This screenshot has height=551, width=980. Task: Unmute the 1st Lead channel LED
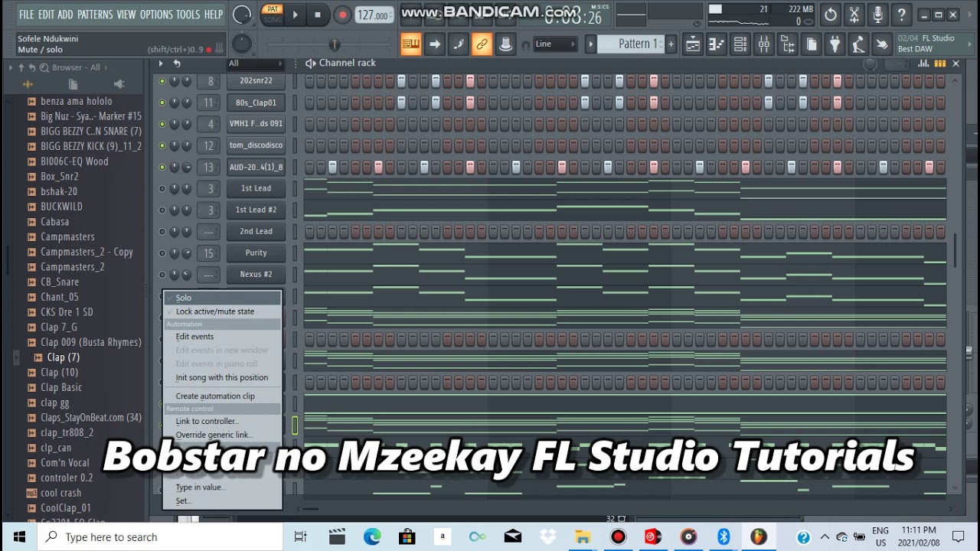pyautogui.click(x=162, y=188)
